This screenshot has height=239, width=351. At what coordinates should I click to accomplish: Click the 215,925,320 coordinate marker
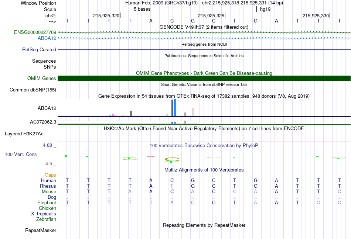point(106,15)
